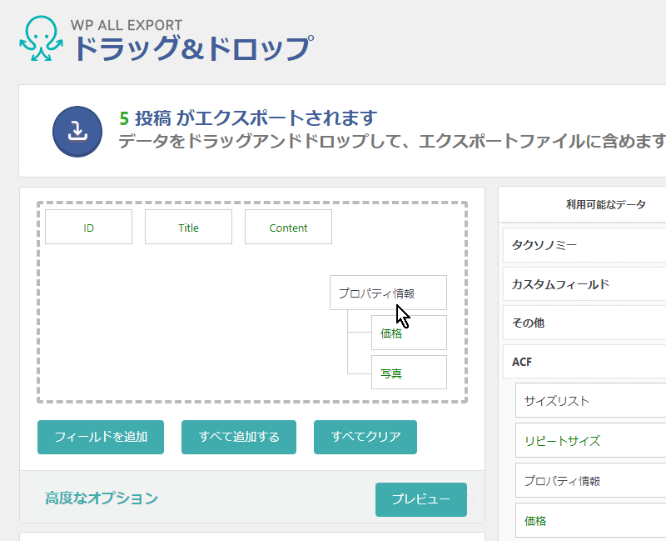Click the blue download export icon

point(77,132)
